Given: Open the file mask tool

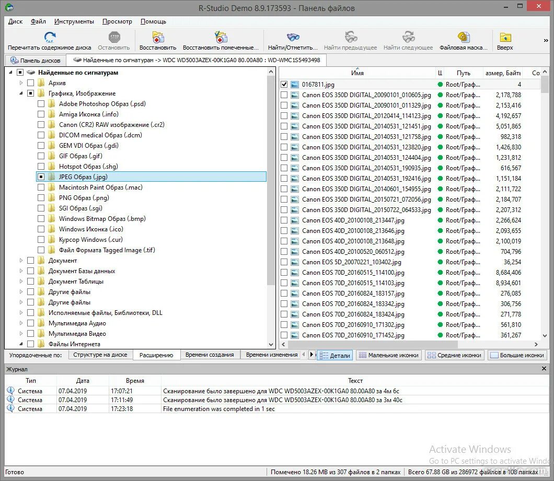Looking at the screenshot, I should point(464,37).
